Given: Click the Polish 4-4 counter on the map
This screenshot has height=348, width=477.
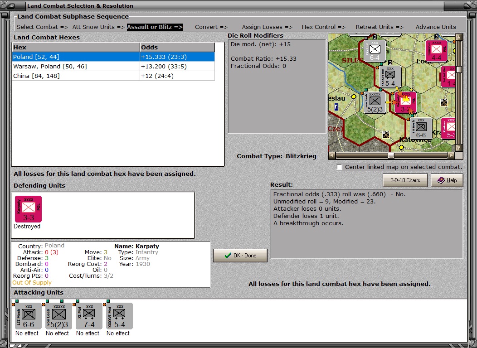Looking at the screenshot, I should tap(436, 50).
